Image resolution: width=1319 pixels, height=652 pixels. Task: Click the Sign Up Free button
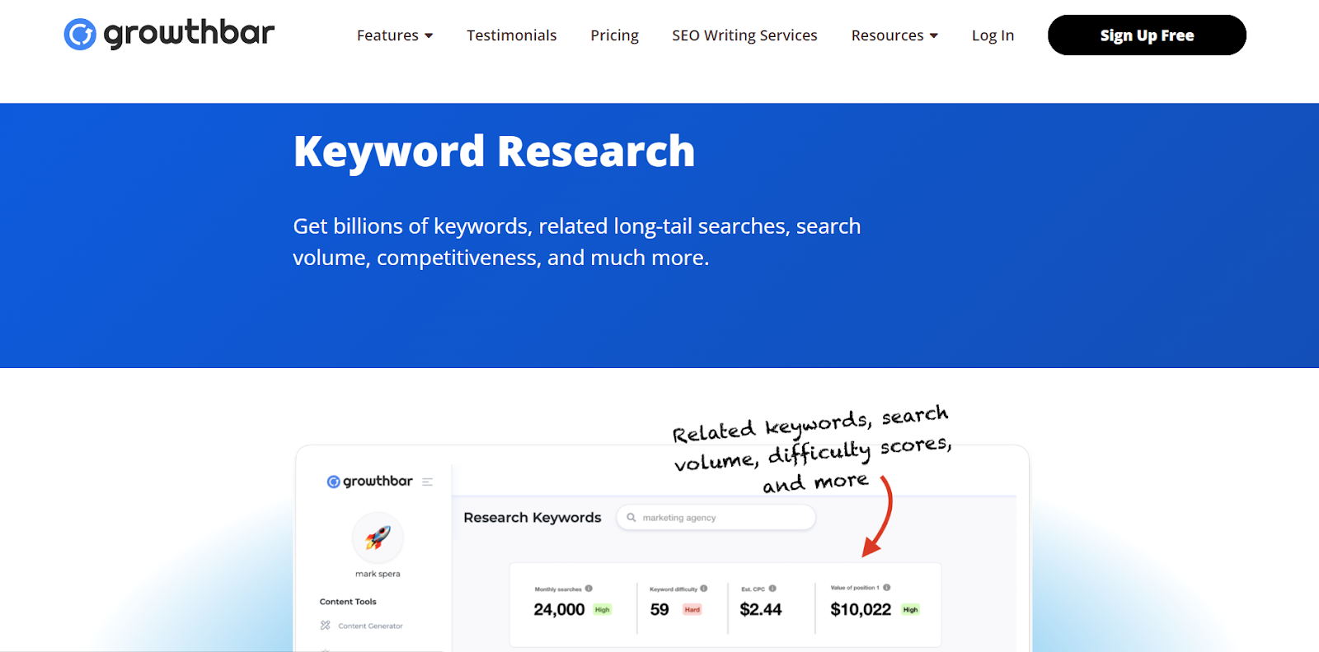point(1147,35)
